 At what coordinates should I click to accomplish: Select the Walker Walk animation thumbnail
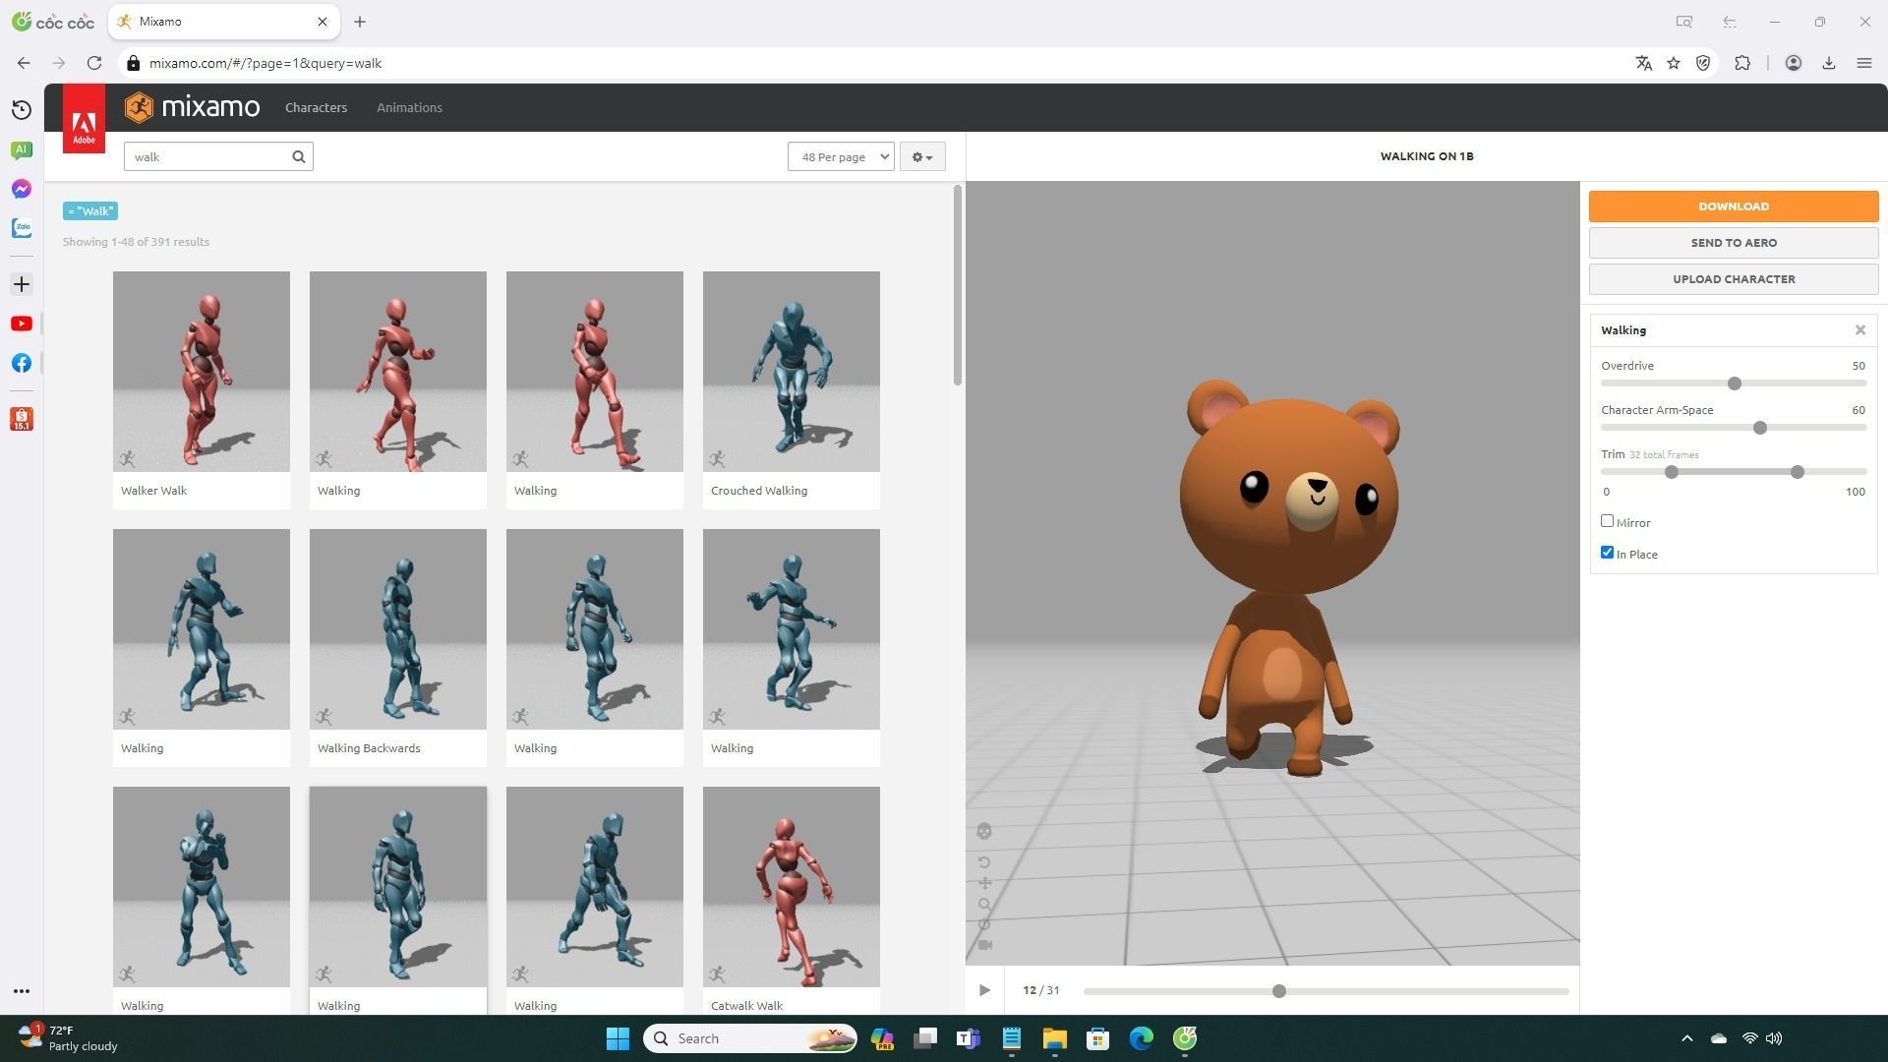coord(202,372)
